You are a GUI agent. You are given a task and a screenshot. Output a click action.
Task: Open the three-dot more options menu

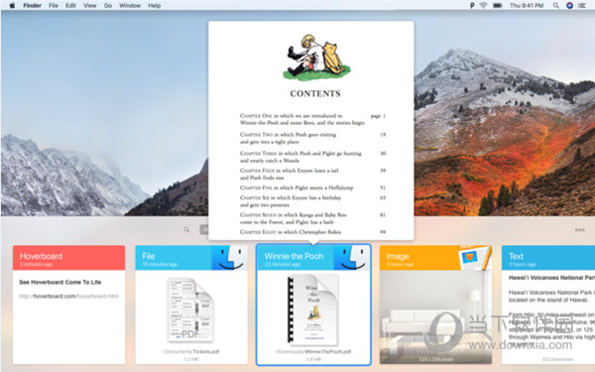[579, 230]
